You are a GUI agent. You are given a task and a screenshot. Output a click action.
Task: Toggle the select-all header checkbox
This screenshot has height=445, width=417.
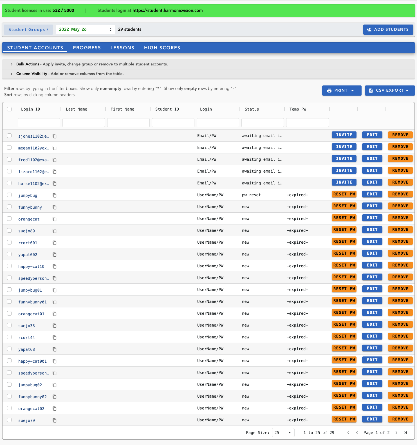9,109
